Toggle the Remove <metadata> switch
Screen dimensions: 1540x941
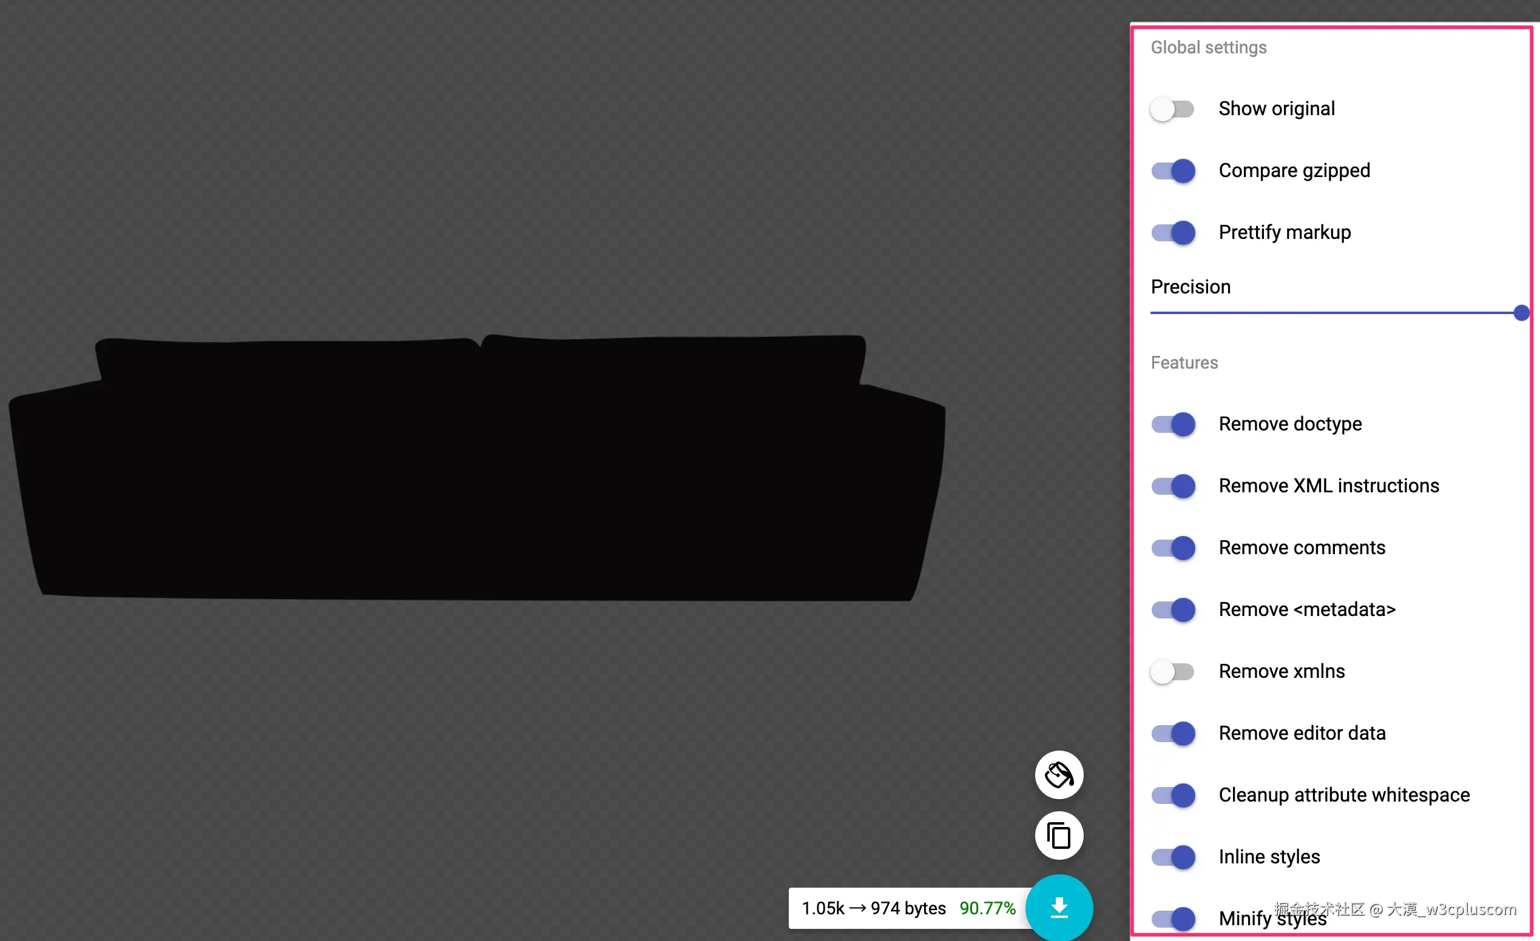pos(1173,610)
